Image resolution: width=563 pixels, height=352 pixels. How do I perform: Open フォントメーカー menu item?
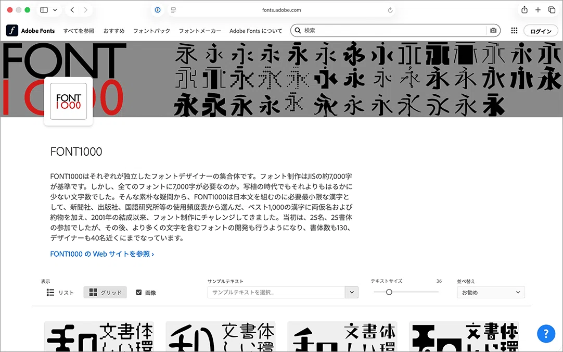click(x=200, y=31)
